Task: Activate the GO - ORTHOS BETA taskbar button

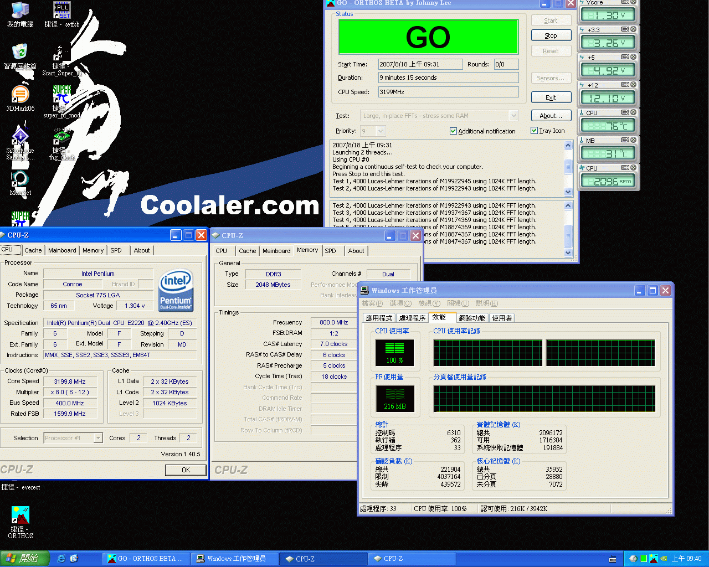Action: (146, 559)
